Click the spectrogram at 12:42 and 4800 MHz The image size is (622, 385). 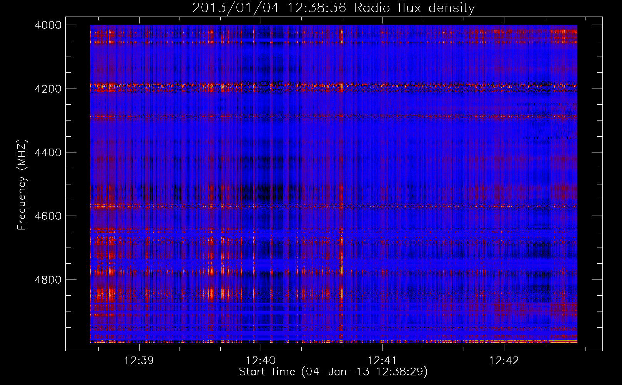504,280
